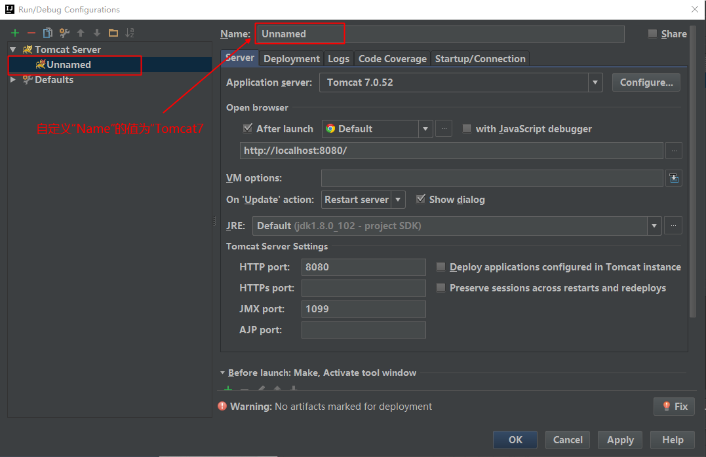The height and width of the screenshot is (457, 706).
Task: Click the sort configurations alphabetically icon
Action: (x=130, y=33)
